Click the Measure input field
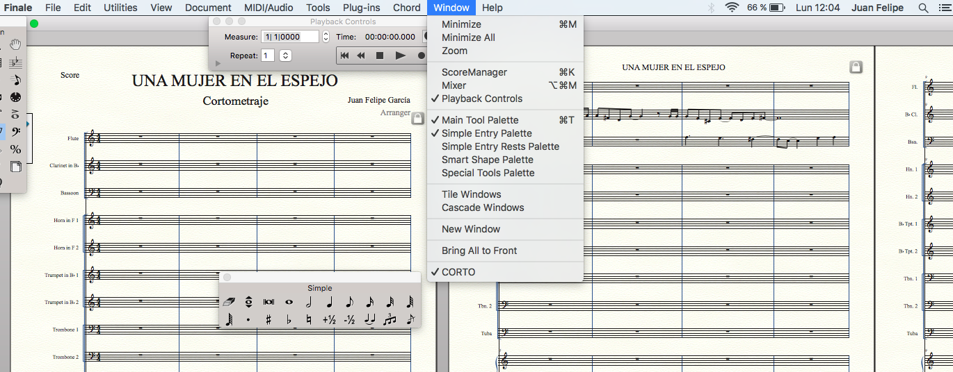 pyautogui.click(x=289, y=37)
